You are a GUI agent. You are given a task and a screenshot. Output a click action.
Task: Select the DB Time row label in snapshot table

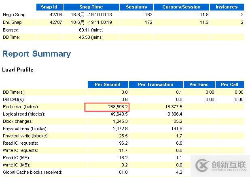coord(11,37)
